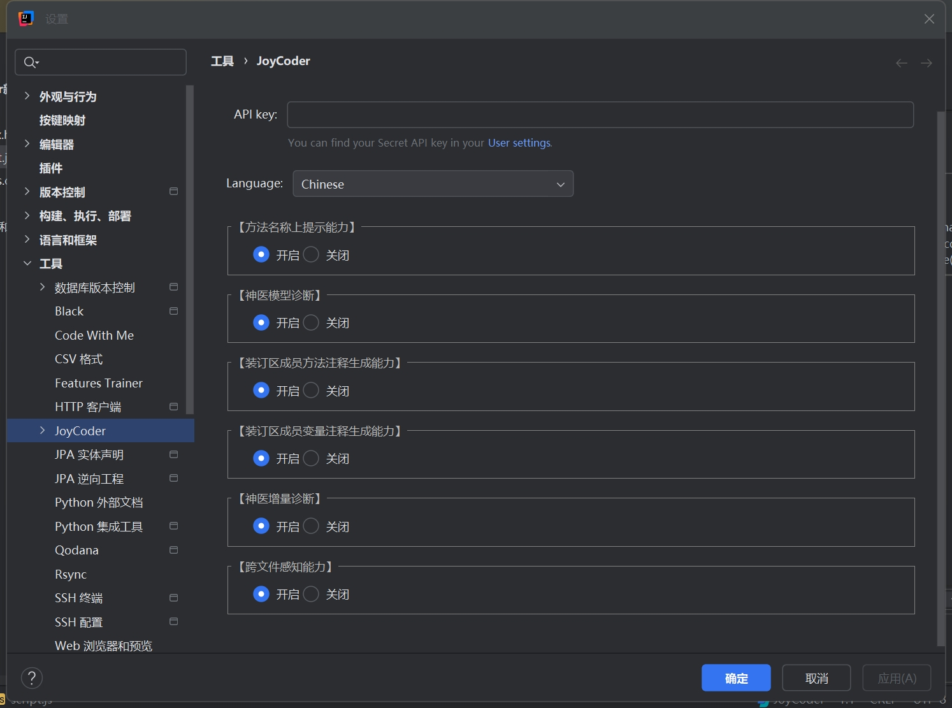Open Python 外部文档 settings
Viewport: 952px width, 708px height.
pyautogui.click(x=99, y=502)
